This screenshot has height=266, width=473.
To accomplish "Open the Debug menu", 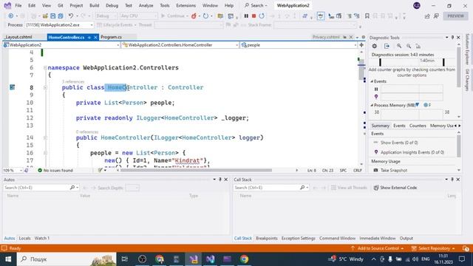I will (x=112, y=5).
